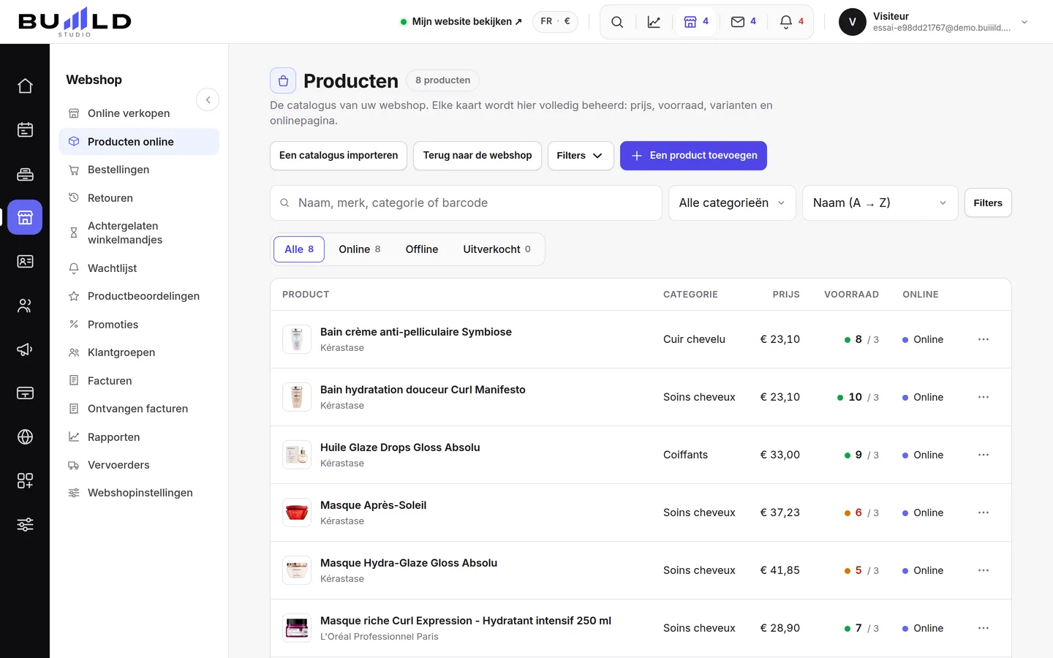The height and width of the screenshot is (658, 1053).
Task: Collapse the Webshop sidebar with chevron button
Action: point(208,99)
